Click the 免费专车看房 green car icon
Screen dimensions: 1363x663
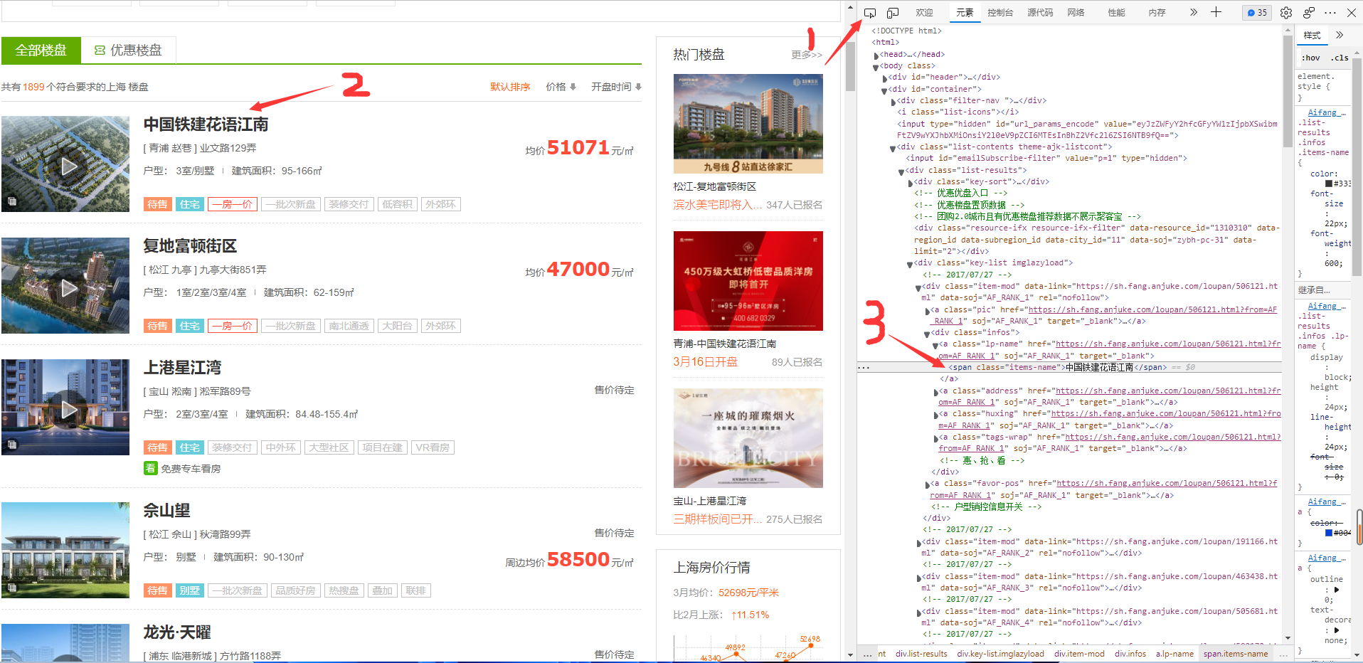[x=150, y=468]
